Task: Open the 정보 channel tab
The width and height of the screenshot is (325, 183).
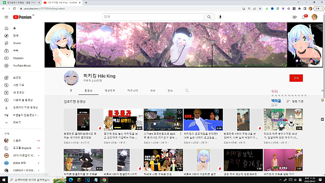Action: 170,90
